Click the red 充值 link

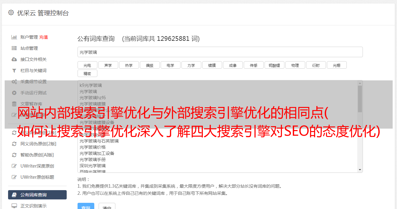click(x=43, y=37)
